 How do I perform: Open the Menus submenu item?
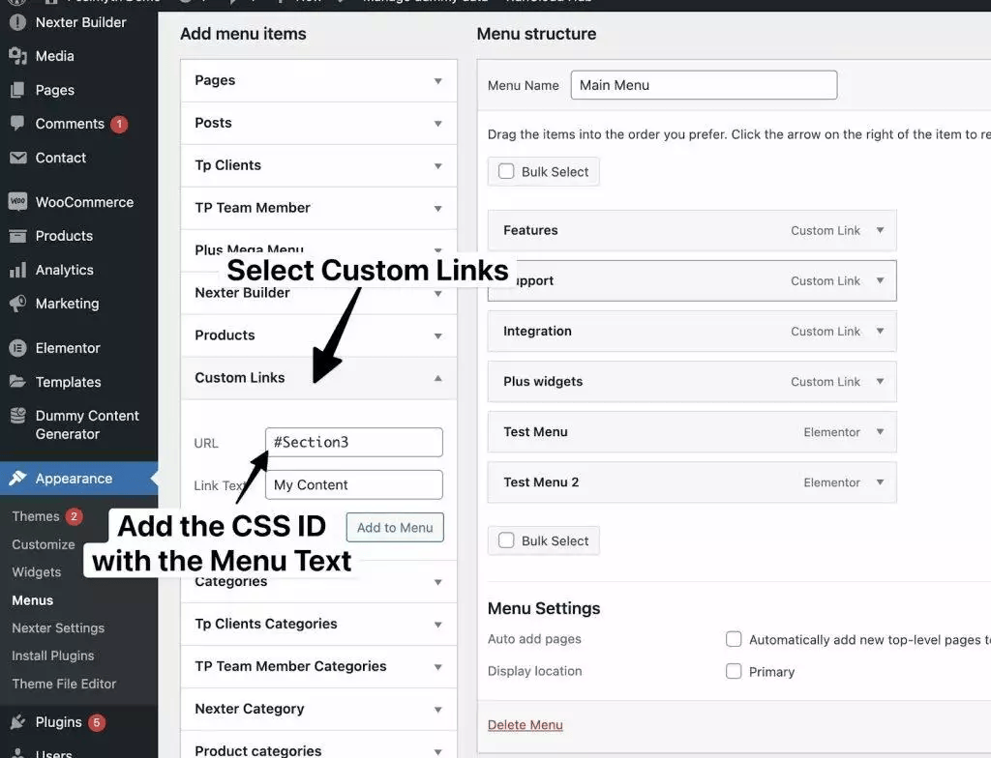(x=32, y=600)
